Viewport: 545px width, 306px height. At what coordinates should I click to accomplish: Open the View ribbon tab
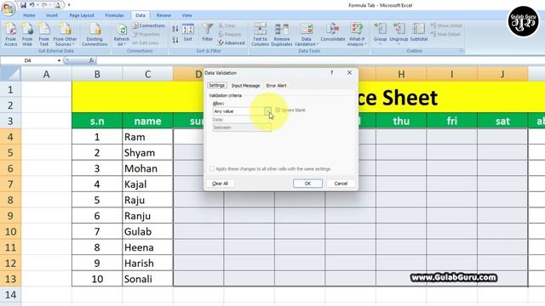pyautogui.click(x=186, y=15)
